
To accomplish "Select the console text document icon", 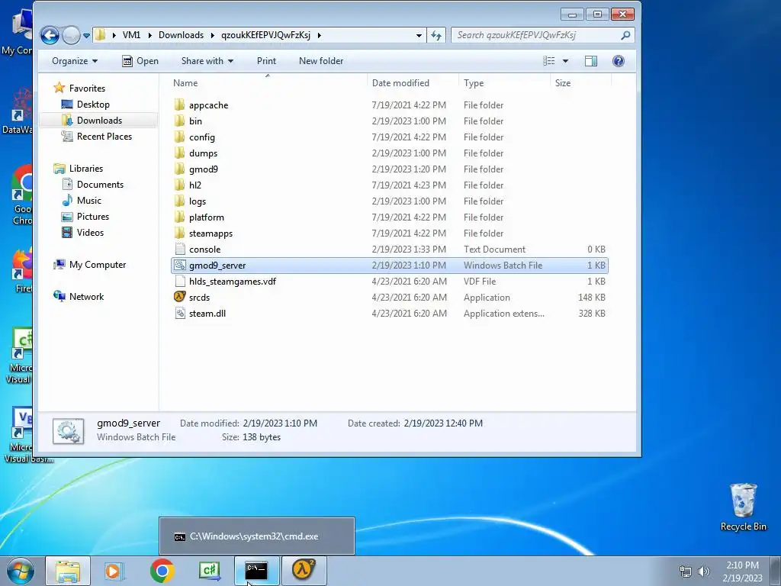I will coord(180,250).
